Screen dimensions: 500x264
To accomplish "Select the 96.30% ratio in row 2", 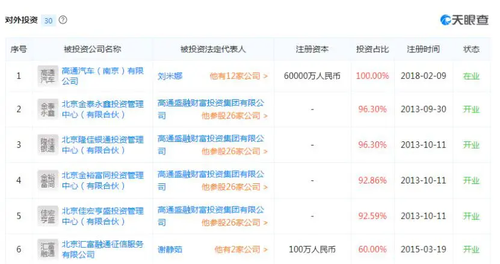I will (372, 109).
